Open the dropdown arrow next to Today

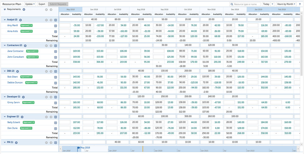point(272,4)
